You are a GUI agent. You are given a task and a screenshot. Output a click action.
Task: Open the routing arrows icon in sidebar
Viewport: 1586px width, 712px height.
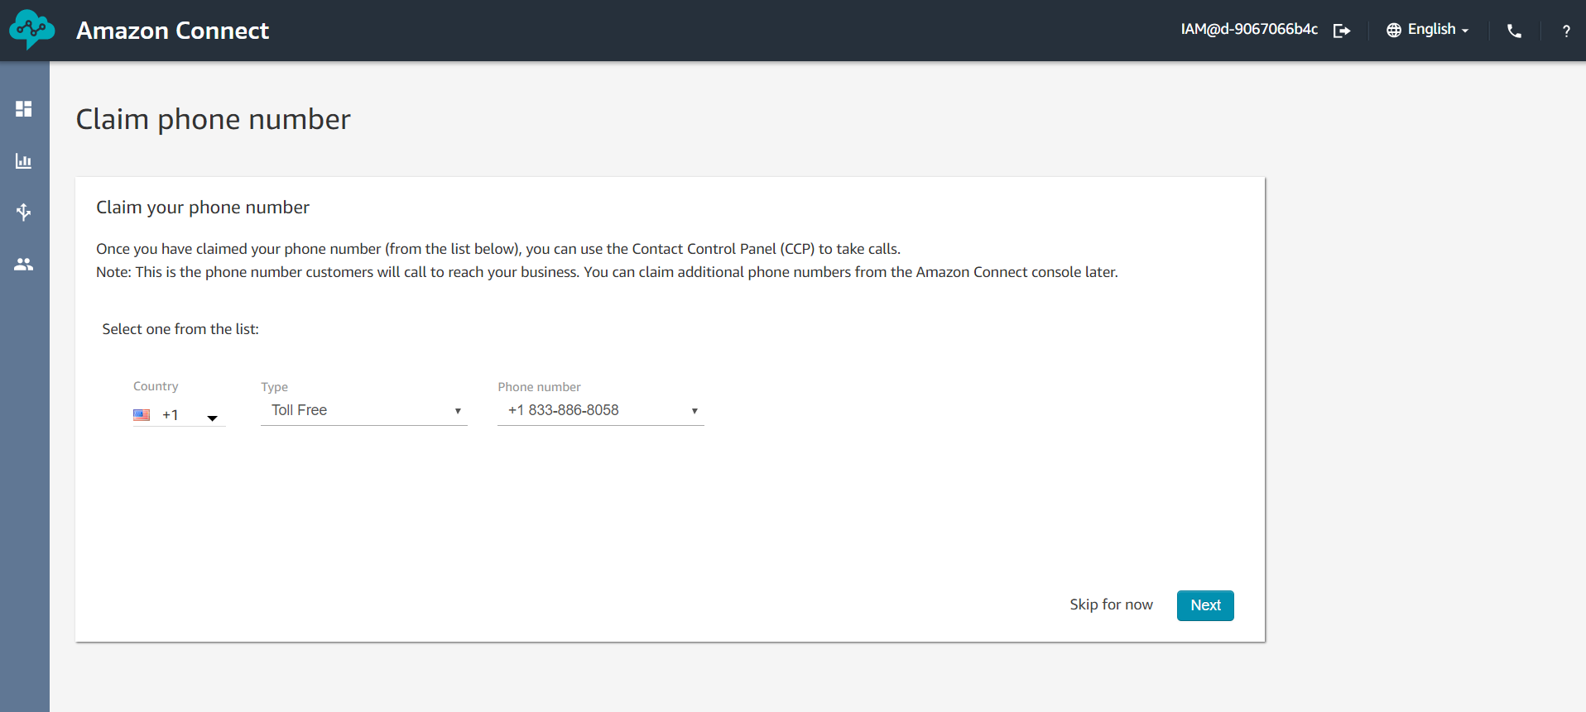[x=24, y=213]
